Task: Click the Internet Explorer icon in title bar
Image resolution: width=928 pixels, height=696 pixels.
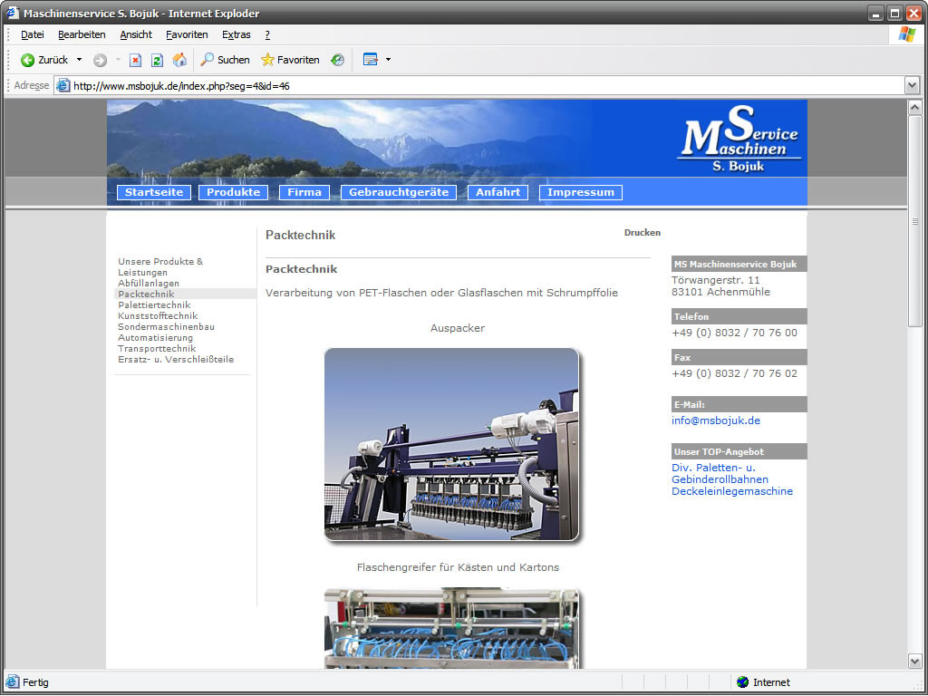Action: [x=13, y=13]
